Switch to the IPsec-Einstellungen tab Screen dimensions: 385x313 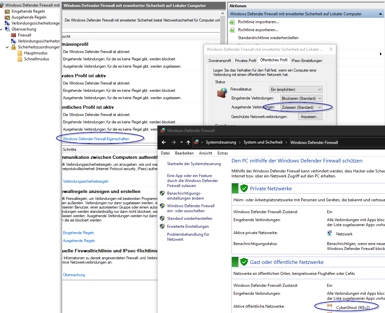307,61
